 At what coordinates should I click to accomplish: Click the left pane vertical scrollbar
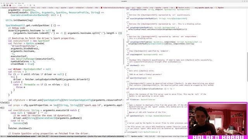(124, 51)
